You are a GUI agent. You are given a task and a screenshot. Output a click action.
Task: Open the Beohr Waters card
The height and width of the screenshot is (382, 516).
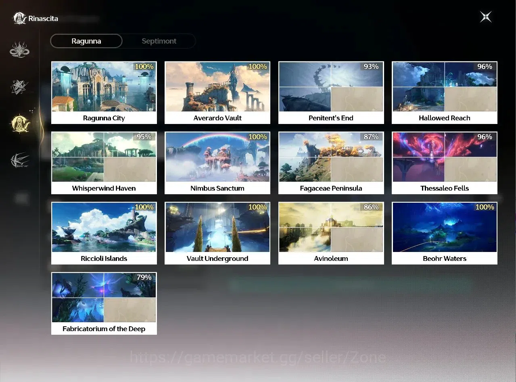coord(445,233)
